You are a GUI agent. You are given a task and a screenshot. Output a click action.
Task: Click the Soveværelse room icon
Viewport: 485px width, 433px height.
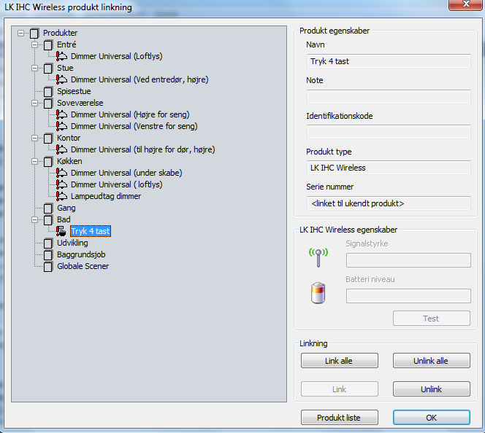(x=48, y=104)
